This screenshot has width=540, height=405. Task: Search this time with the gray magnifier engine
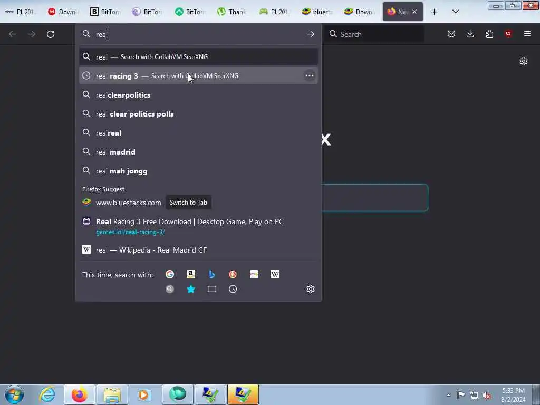click(x=170, y=289)
